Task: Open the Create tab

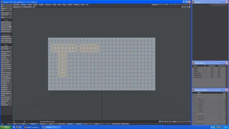Action: point(29,5)
